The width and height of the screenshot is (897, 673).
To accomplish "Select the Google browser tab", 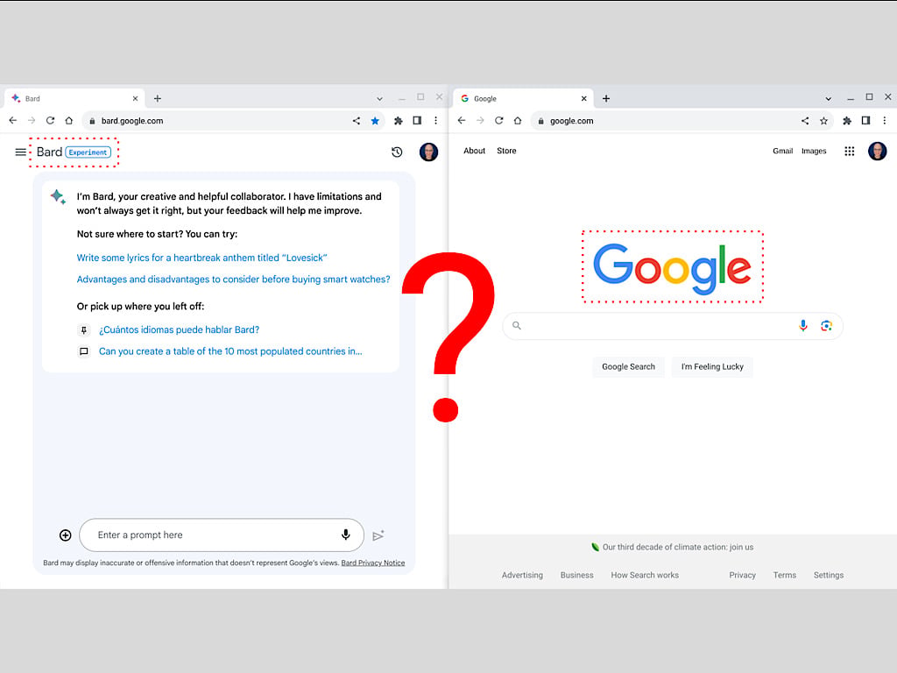I will coord(523,98).
